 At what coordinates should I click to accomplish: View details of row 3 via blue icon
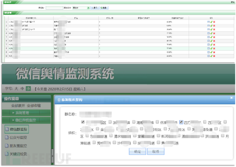(208, 29)
